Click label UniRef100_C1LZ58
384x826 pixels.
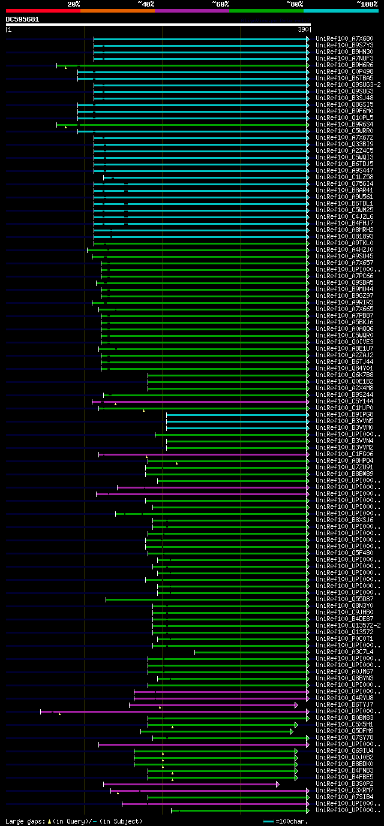coord(344,177)
